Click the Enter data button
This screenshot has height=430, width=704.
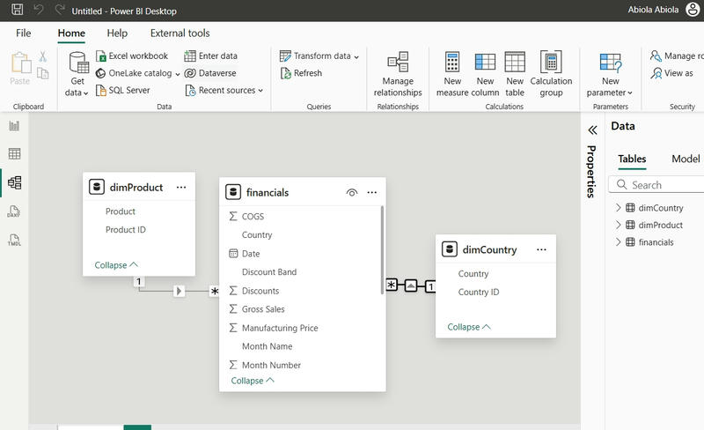tap(211, 56)
